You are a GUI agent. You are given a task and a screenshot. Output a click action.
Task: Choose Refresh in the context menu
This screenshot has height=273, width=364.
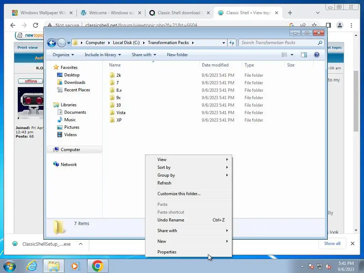click(x=188, y=183)
